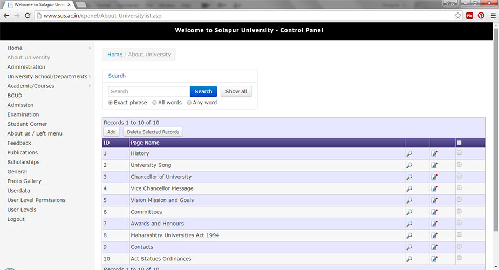Click the red Pin extension icon
The image size is (499, 270).
click(469, 16)
